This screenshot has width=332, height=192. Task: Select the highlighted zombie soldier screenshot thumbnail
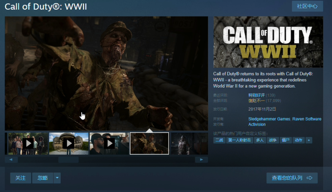[149, 144]
